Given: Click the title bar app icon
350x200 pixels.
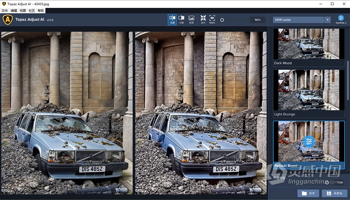Looking at the screenshot, I should pos(4,4).
